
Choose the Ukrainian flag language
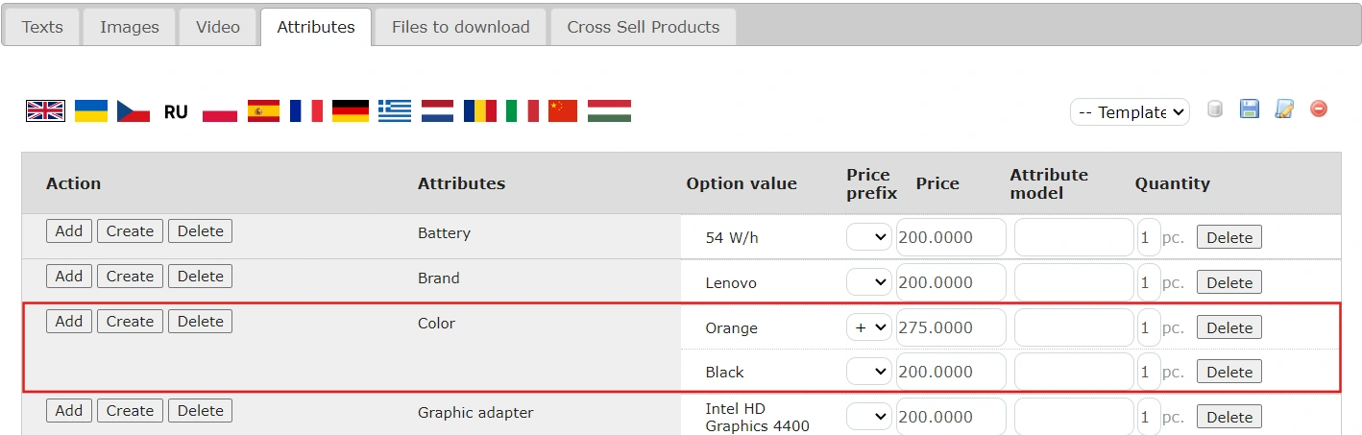(x=91, y=111)
